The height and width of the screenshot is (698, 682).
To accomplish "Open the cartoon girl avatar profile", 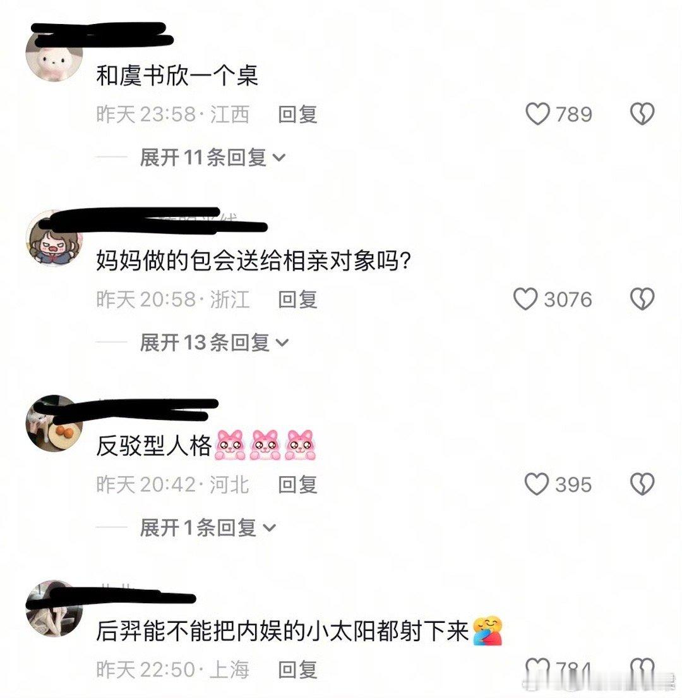I will click(55, 238).
